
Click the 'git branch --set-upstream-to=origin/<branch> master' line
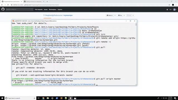coord(44,75)
